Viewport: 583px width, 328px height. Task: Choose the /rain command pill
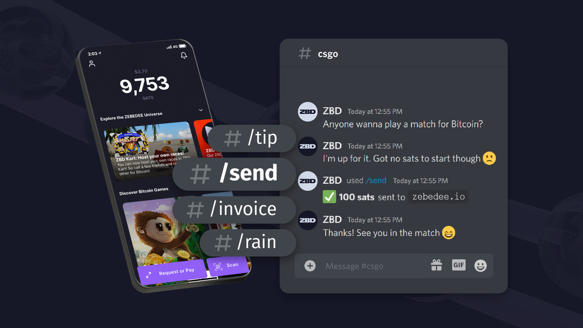click(248, 243)
